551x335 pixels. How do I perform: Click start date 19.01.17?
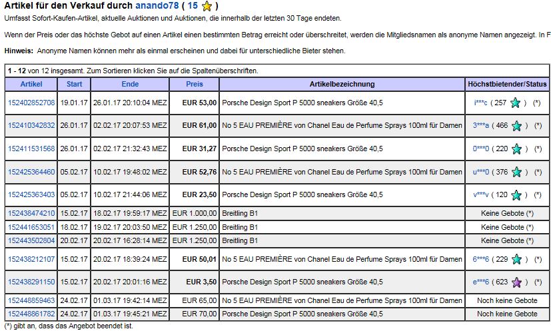(x=74, y=103)
